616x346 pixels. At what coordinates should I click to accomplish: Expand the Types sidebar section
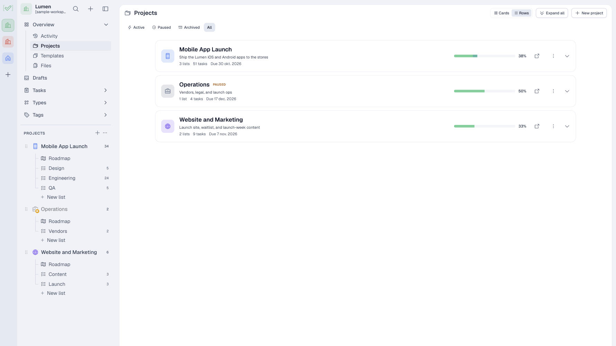106,103
